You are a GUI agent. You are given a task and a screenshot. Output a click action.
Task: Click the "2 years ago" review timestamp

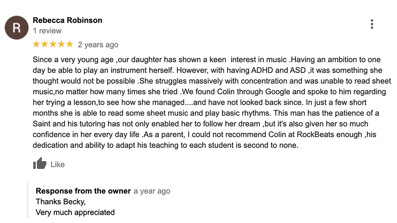98,45
